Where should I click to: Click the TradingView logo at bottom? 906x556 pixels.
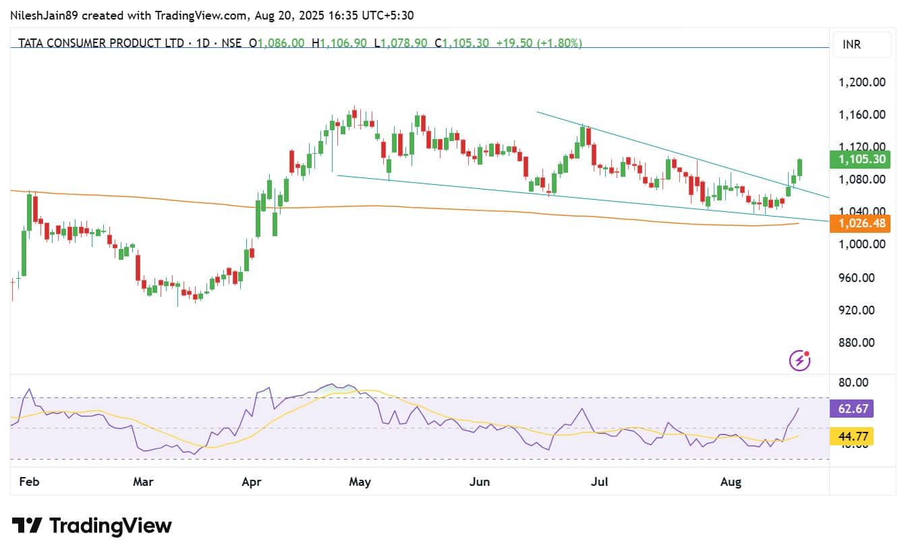[x=92, y=526]
